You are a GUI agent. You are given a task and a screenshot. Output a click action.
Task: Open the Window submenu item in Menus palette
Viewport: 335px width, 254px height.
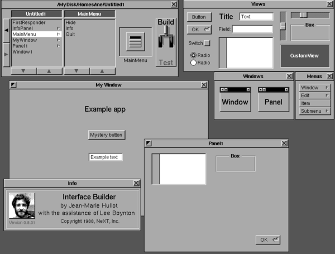pos(315,88)
